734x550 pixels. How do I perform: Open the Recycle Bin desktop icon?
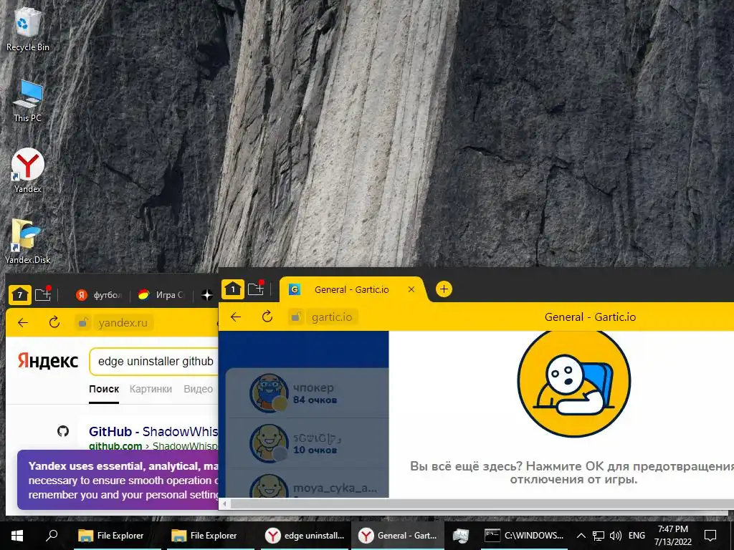click(x=28, y=29)
